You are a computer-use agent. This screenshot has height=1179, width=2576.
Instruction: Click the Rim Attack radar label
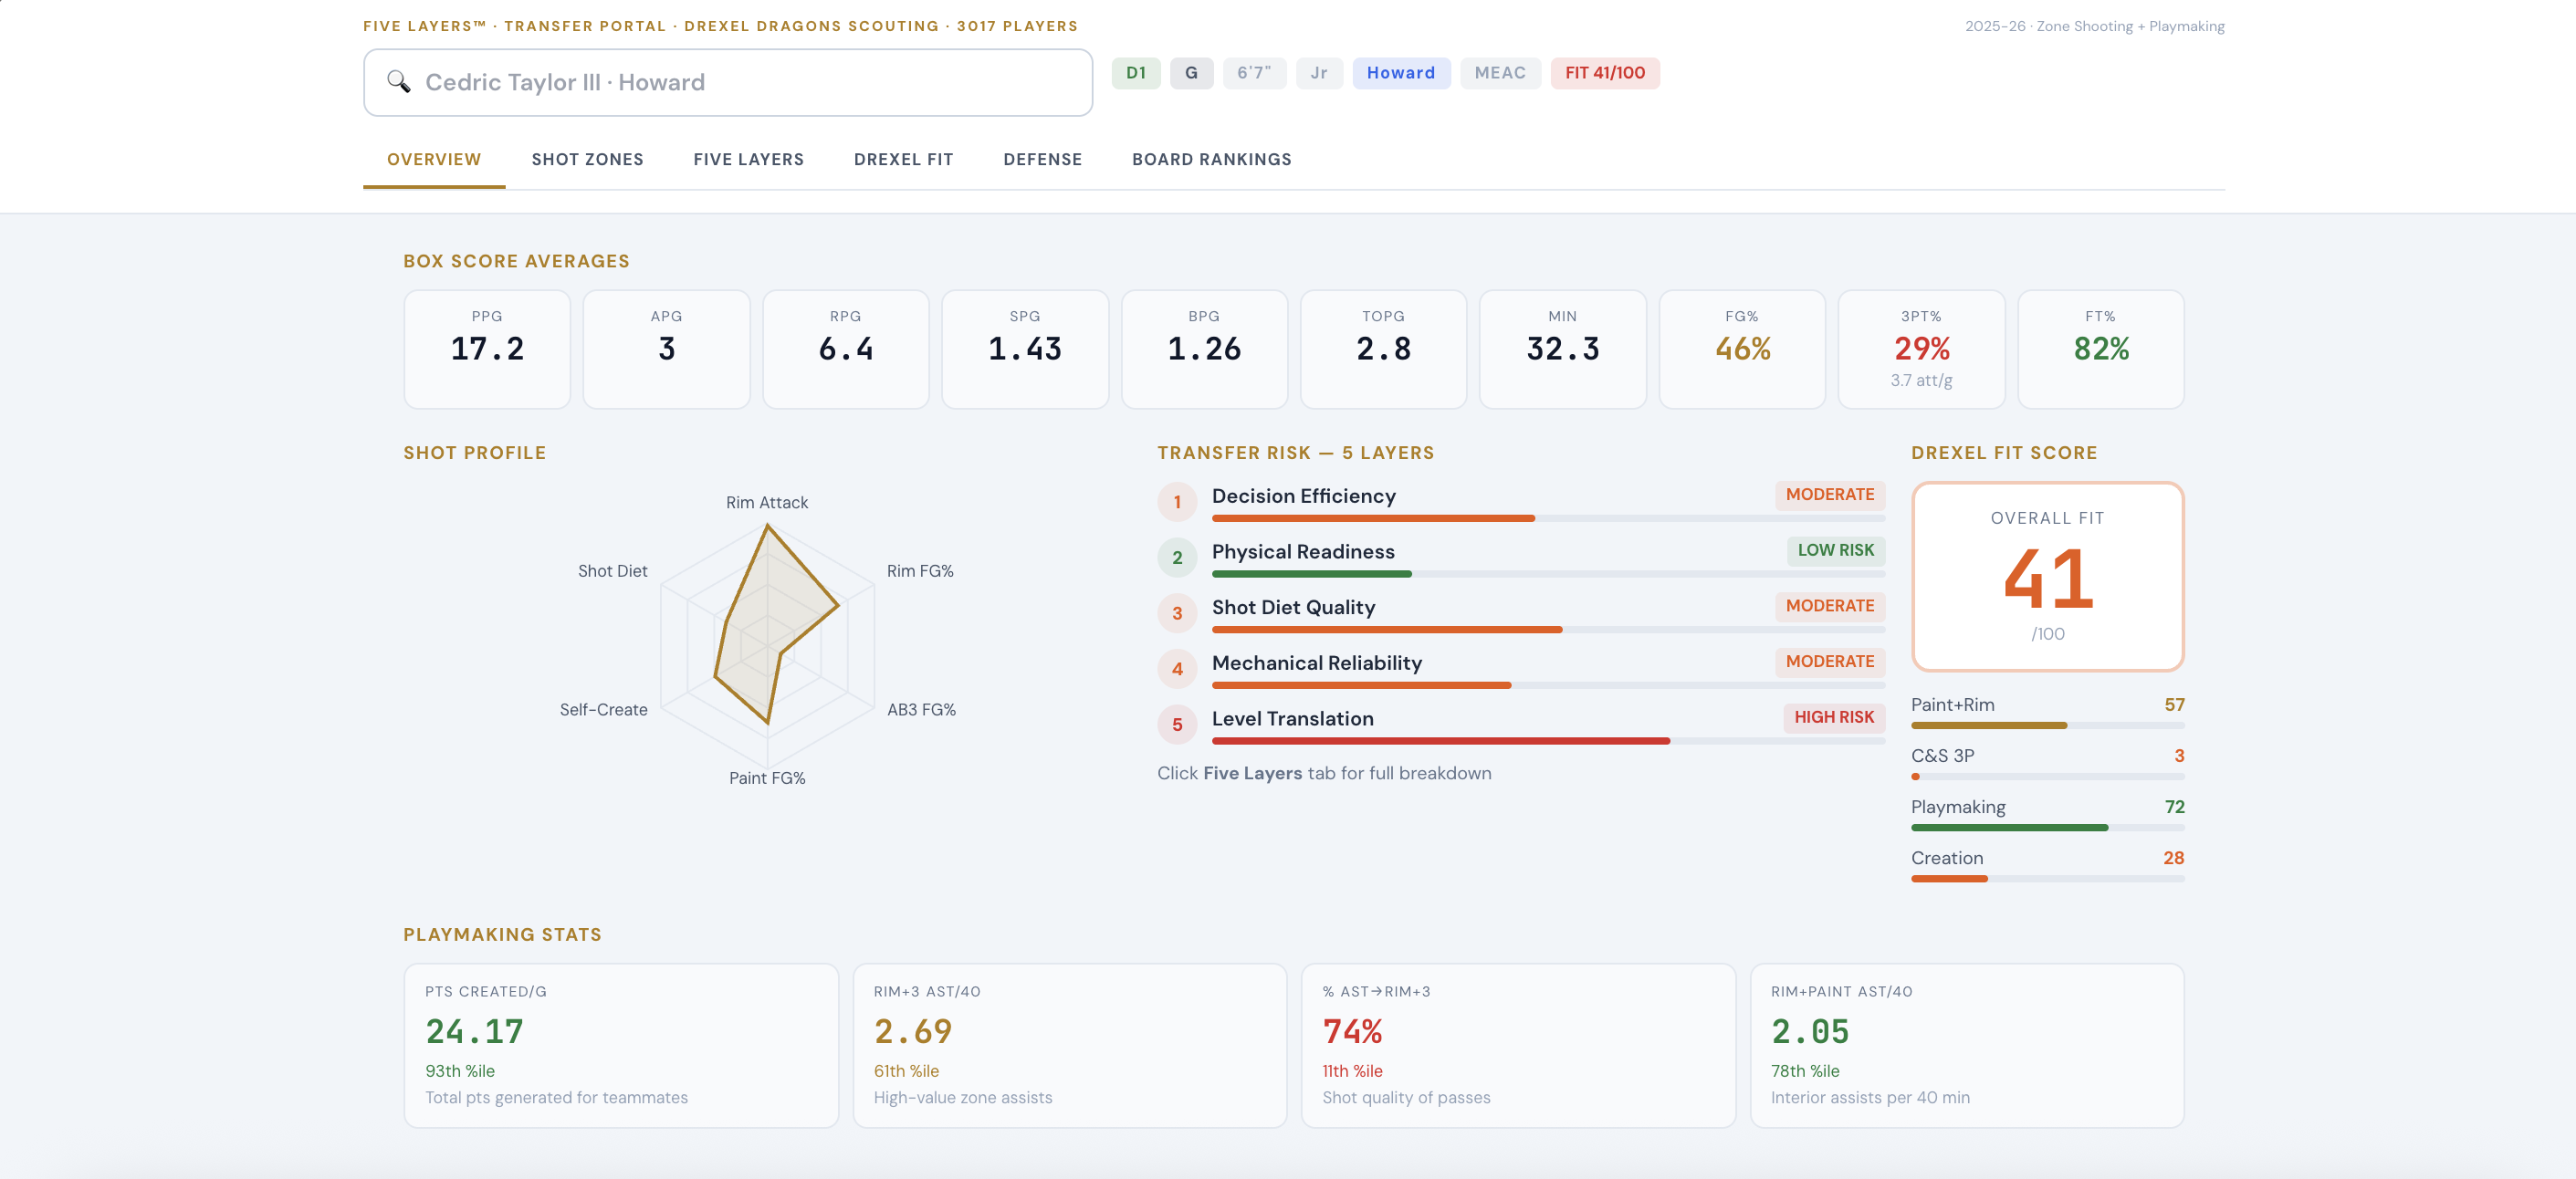[x=767, y=503]
